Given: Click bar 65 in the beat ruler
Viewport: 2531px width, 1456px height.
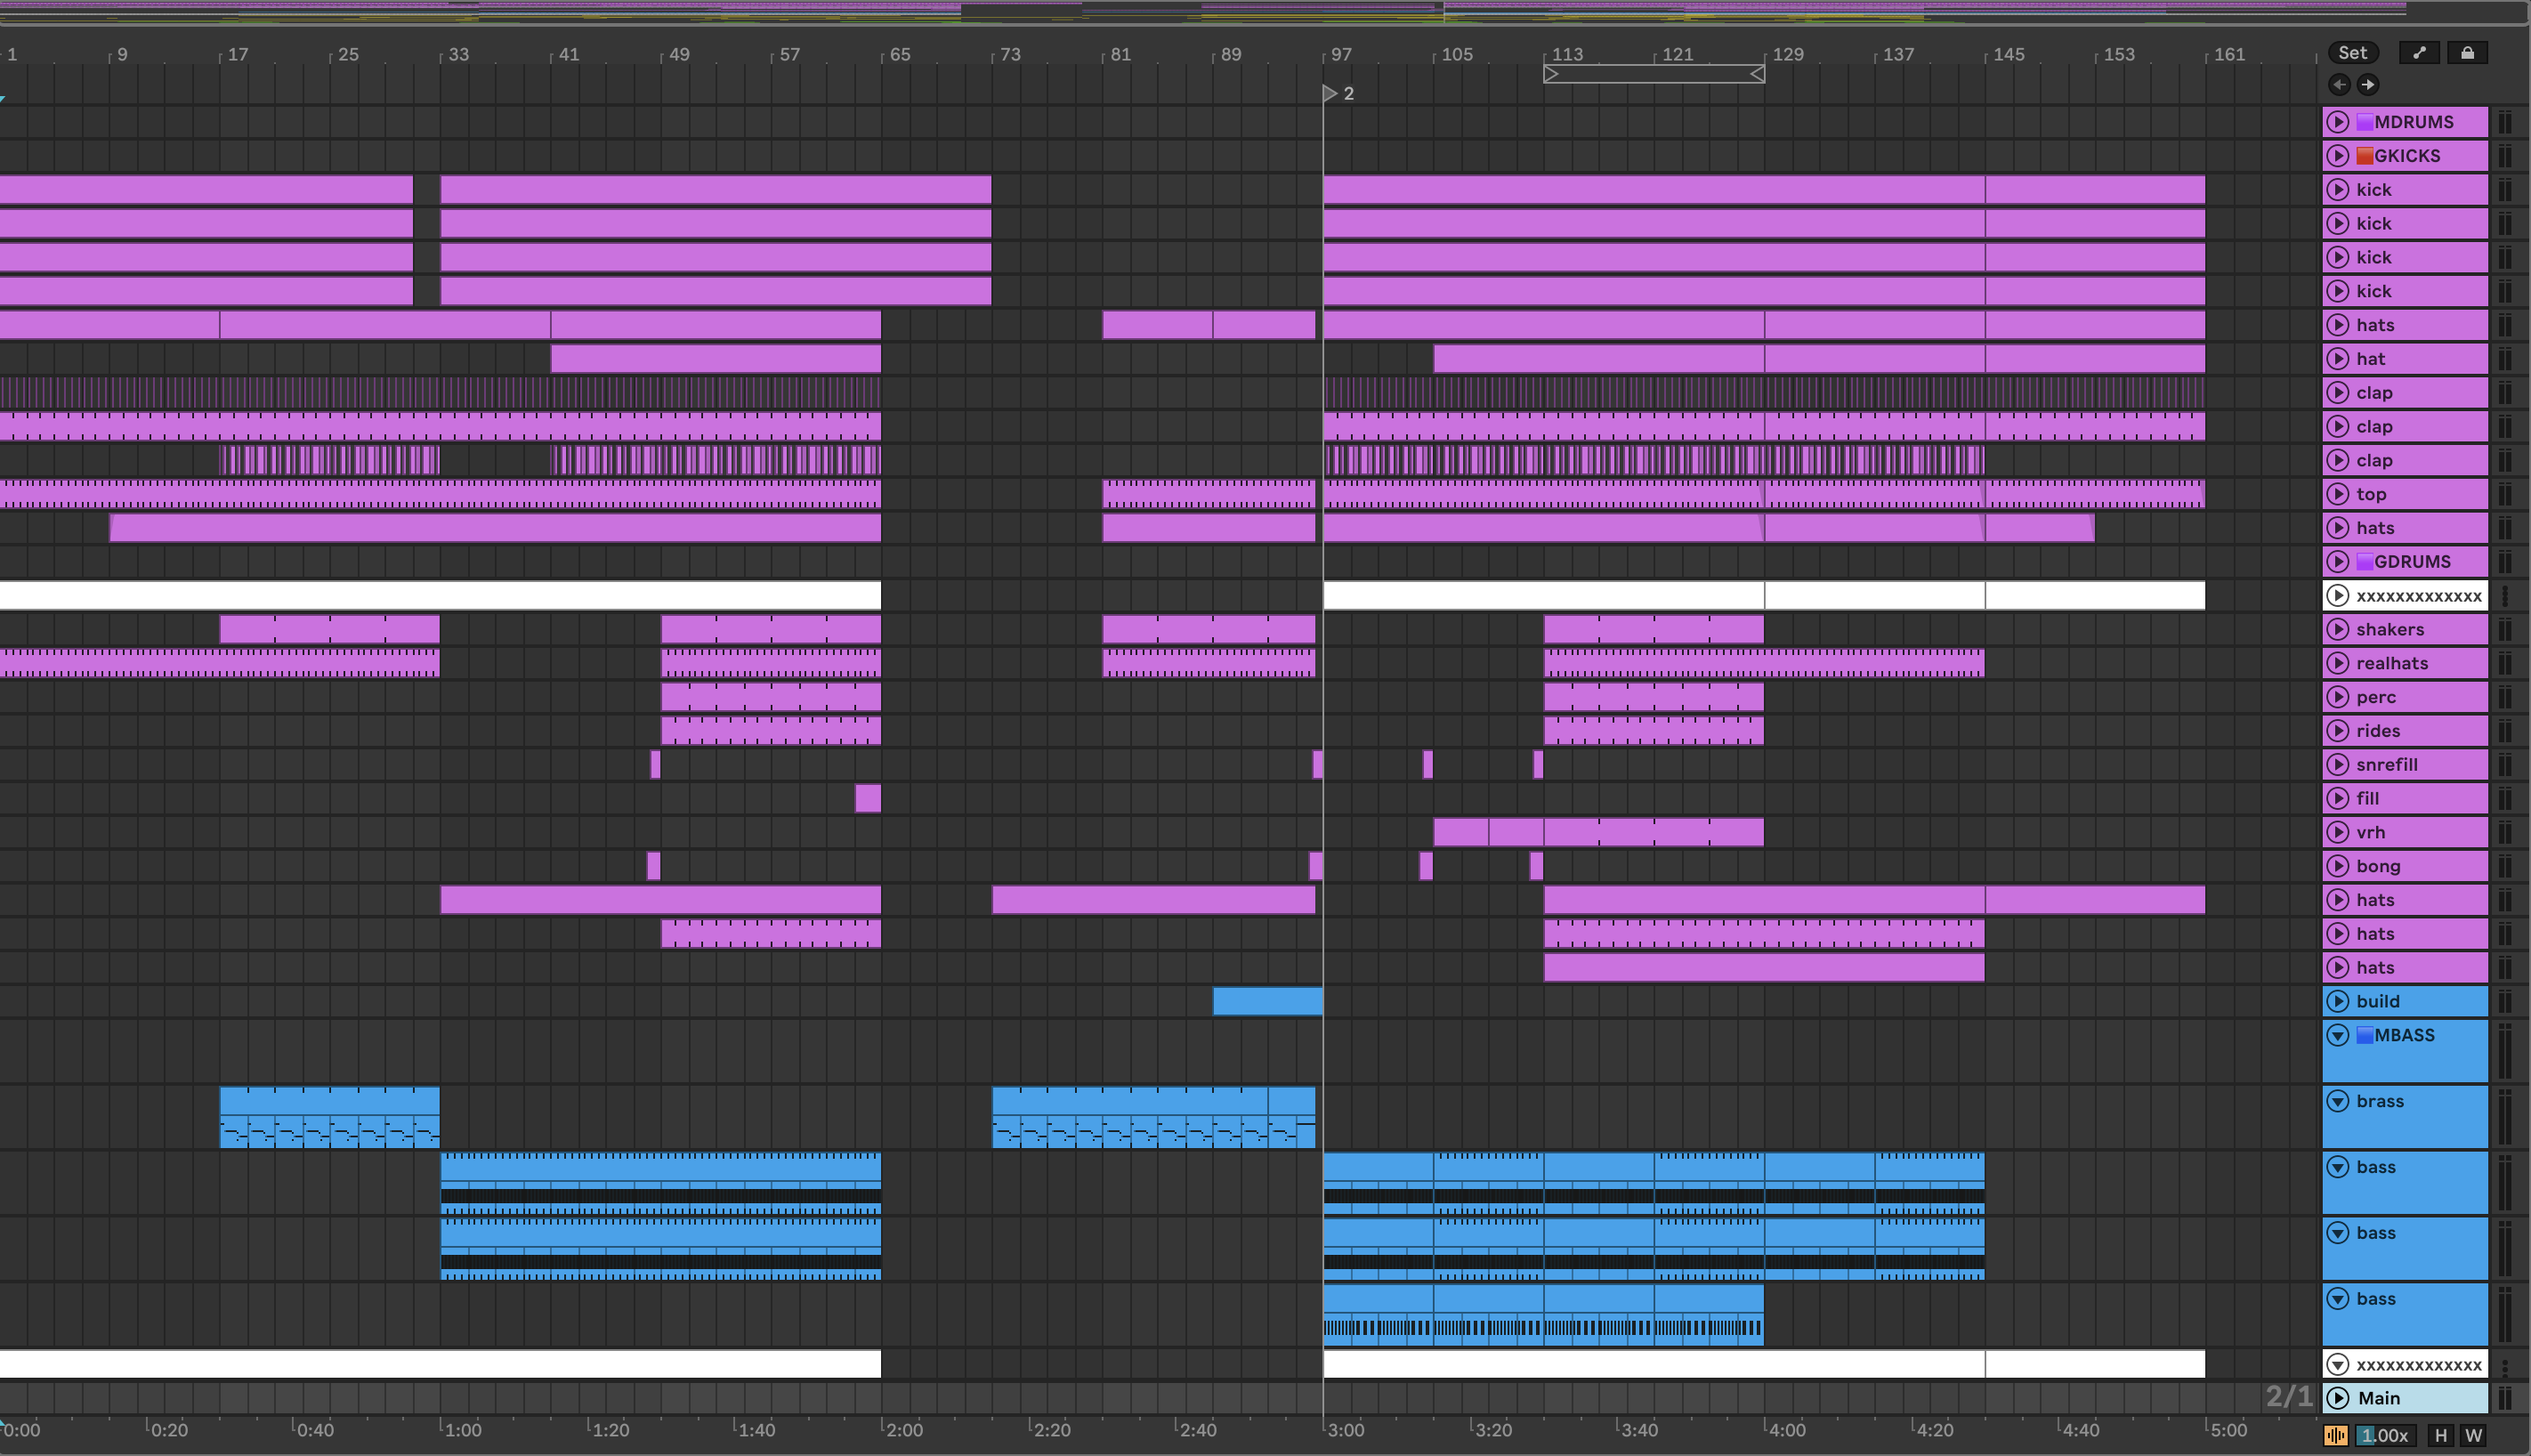Looking at the screenshot, I should tap(899, 55).
